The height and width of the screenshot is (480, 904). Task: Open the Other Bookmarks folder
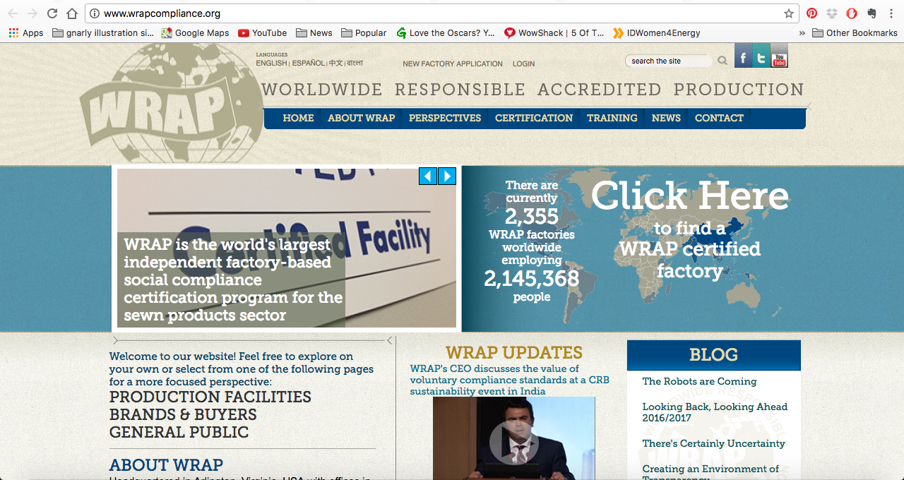tap(855, 32)
